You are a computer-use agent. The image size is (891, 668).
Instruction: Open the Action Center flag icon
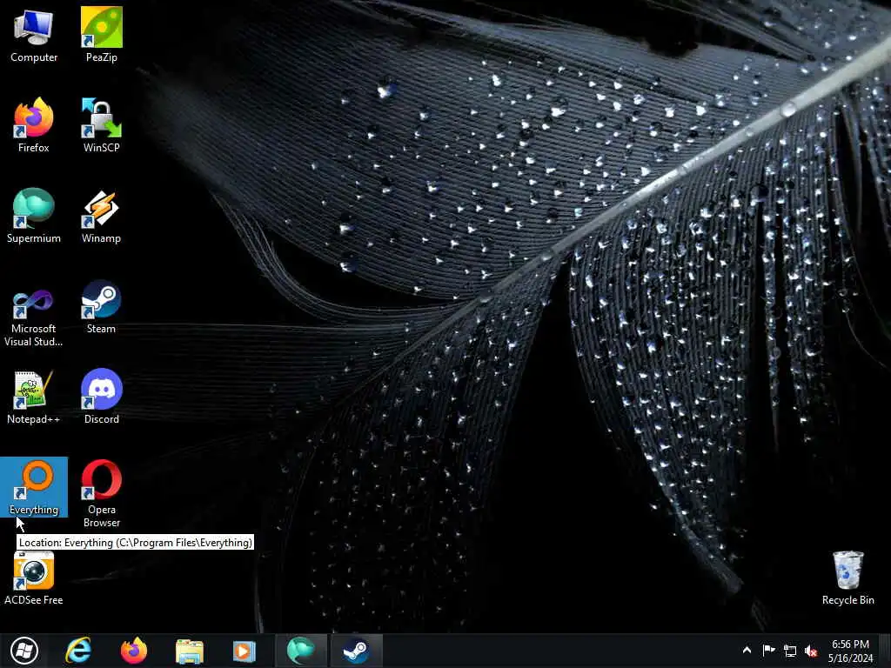coord(769,651)
